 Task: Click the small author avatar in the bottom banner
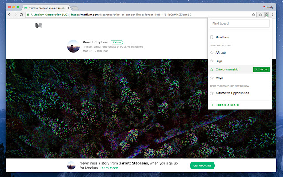[71, 165]
